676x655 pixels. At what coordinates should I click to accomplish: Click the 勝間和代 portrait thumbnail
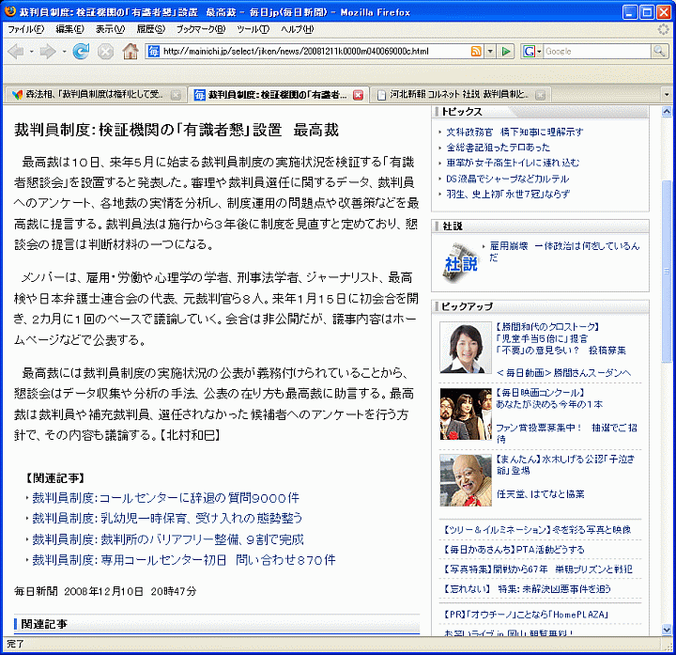point(466,348)
